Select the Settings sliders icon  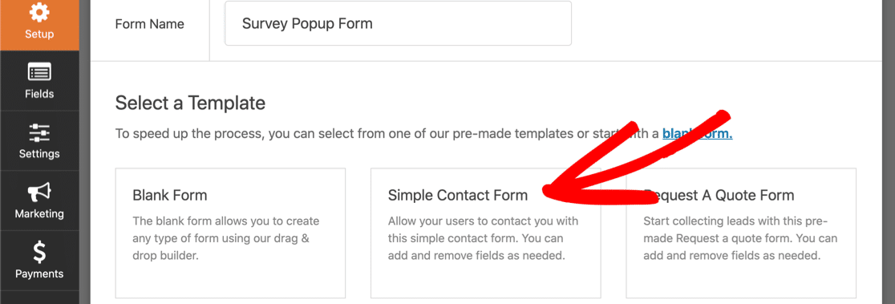[x=39, y=133]
